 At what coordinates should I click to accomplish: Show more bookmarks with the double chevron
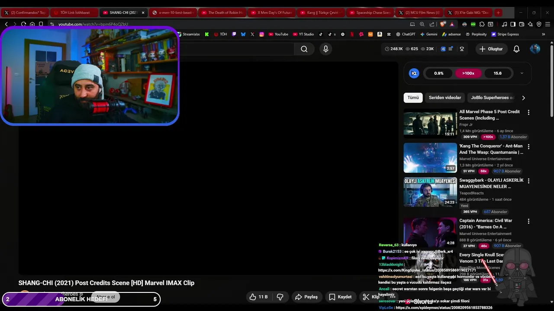(544, 34)
